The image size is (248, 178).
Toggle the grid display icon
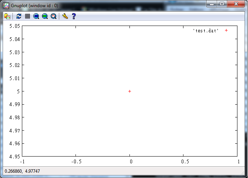pos(28,16)
